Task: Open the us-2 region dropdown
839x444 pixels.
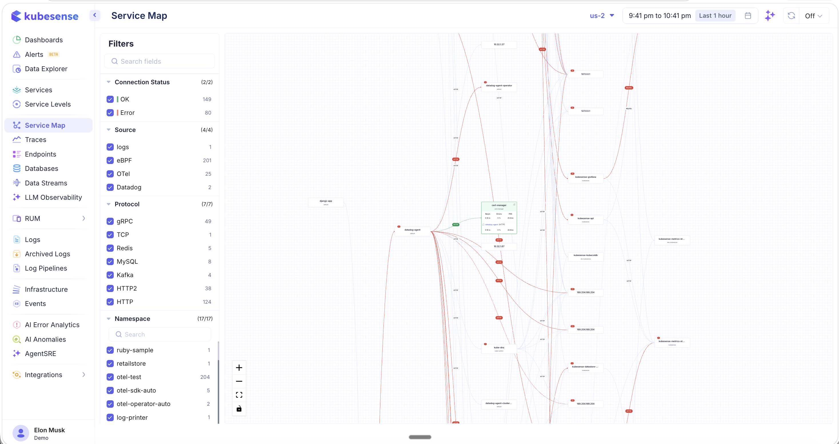Action: tap(602, 15)
